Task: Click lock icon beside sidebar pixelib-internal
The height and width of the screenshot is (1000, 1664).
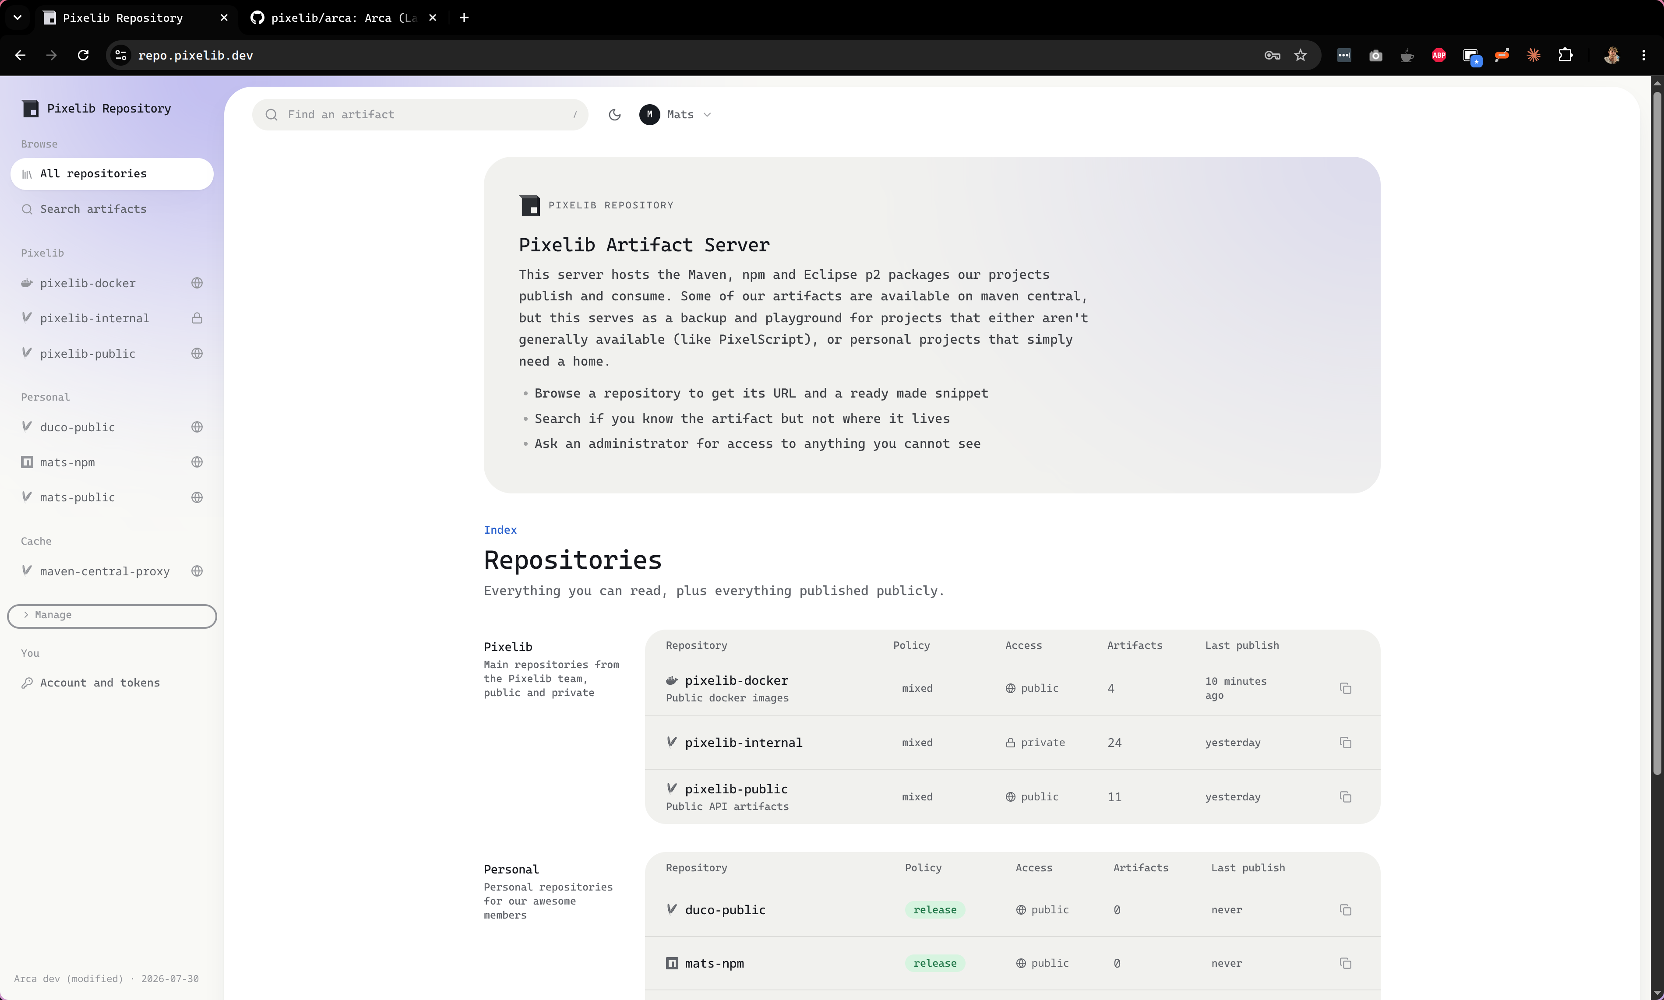Action: point(197,319)
